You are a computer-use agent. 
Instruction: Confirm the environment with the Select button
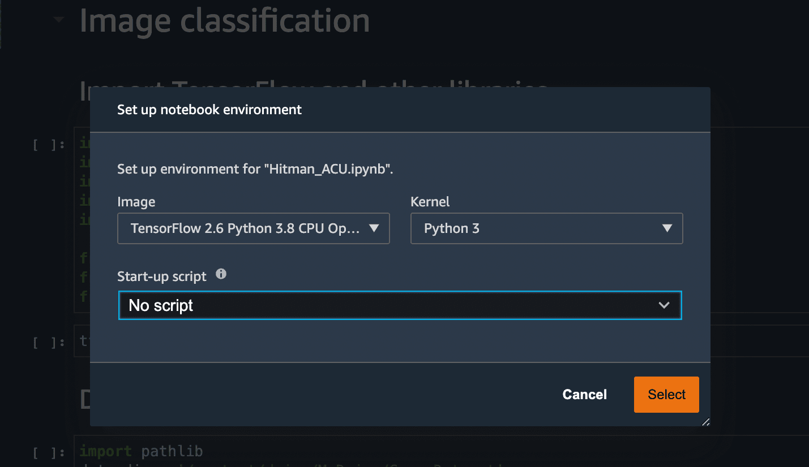(x=666, y=395)
